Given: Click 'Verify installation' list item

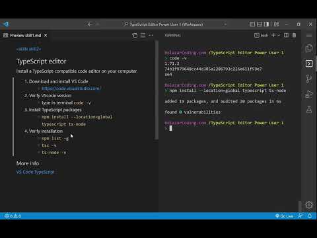Looking at the screenshot, I should click(46, 131).
